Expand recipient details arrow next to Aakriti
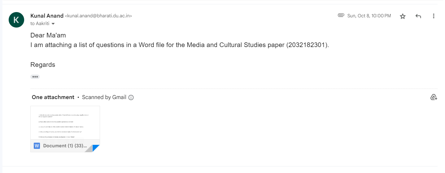Image resolution: width=445 pixels, height=173 pixels. pyautogui.click(x=53, y=24)
